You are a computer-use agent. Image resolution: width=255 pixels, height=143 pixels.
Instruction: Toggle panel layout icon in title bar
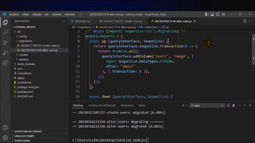[212, 14]
